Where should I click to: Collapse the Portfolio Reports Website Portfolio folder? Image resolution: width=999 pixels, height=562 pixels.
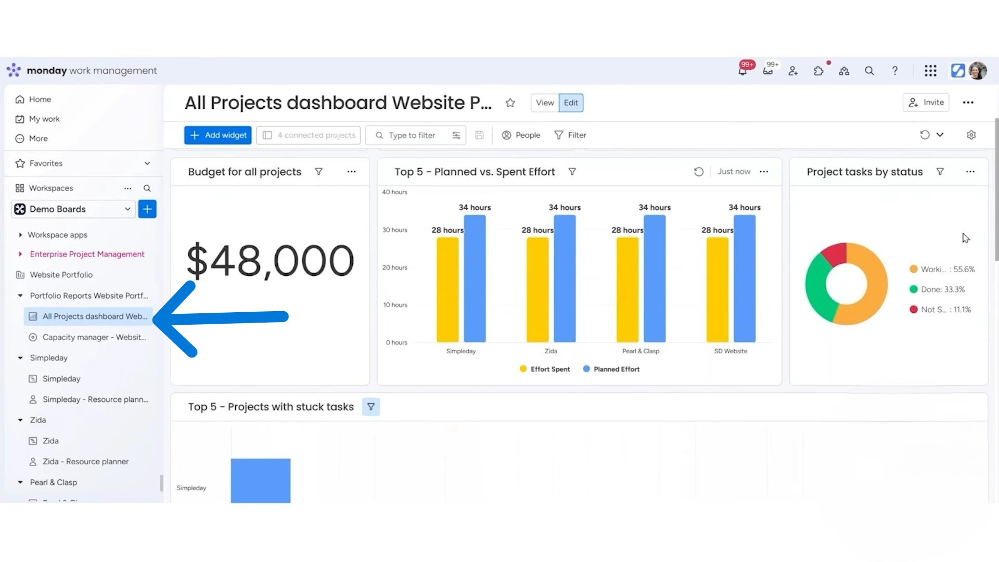pos(20,296)
